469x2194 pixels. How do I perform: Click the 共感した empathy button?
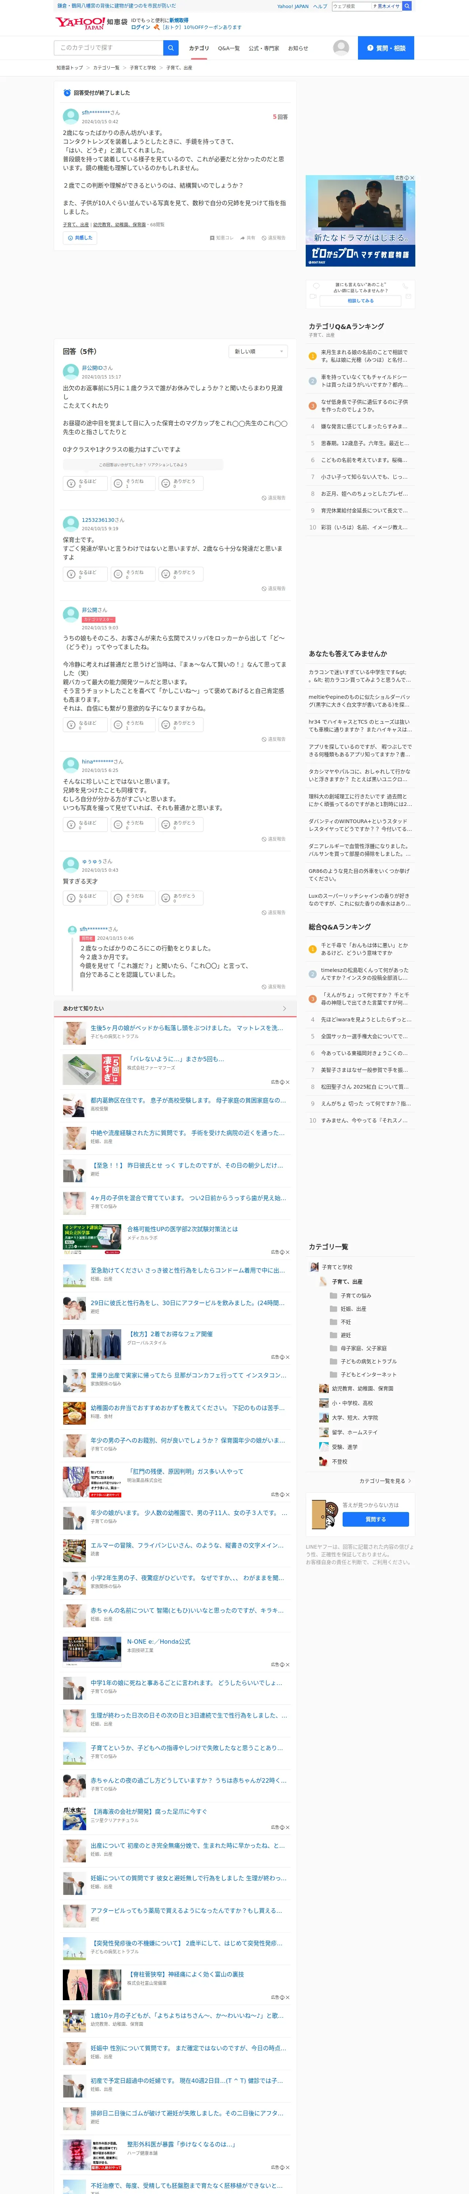(80, 238)
